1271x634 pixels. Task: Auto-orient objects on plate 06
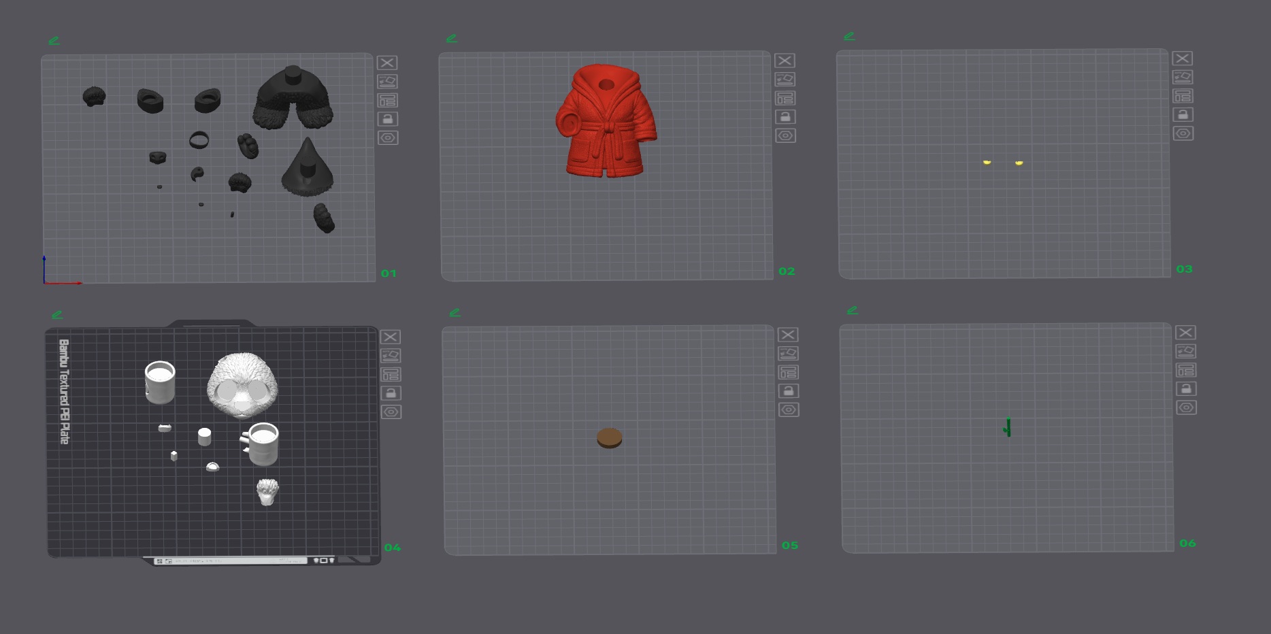[x=1185, y=352]
